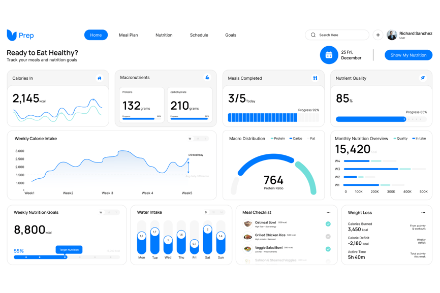Click the Weekly Nutrition Goals slider handle
Image resolution: width=440 pixels, height=293 pixels.
tap(65, 257)
